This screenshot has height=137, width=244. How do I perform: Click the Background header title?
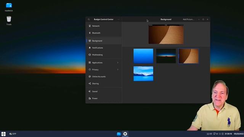point(166,19)
